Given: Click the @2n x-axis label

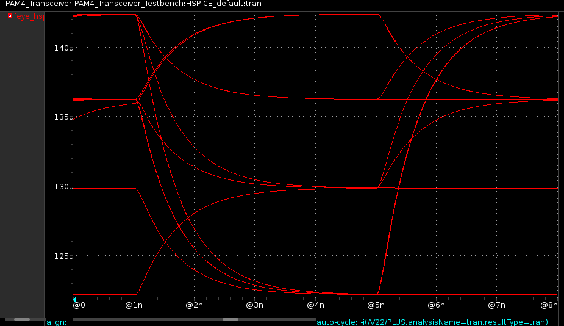Looking at the screenshot, I should click(195, 305).
